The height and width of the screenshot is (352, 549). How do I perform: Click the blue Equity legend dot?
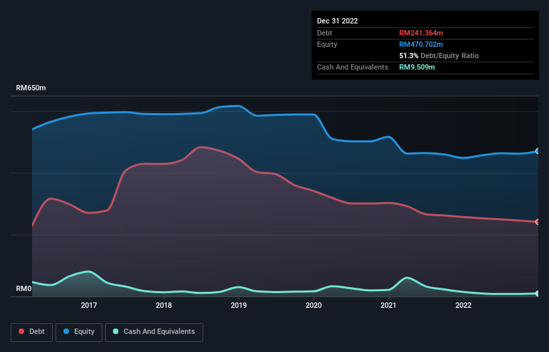66,331
